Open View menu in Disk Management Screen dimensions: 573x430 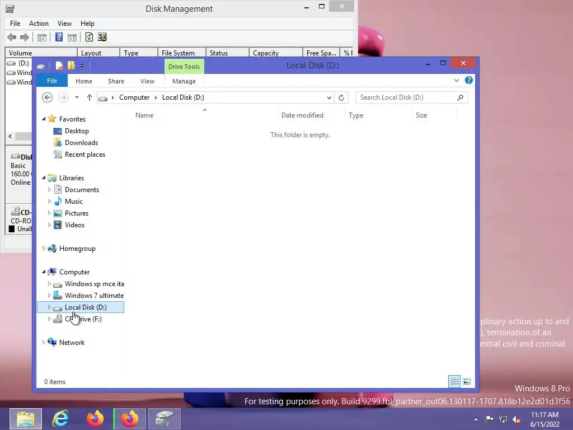[64, 24]
